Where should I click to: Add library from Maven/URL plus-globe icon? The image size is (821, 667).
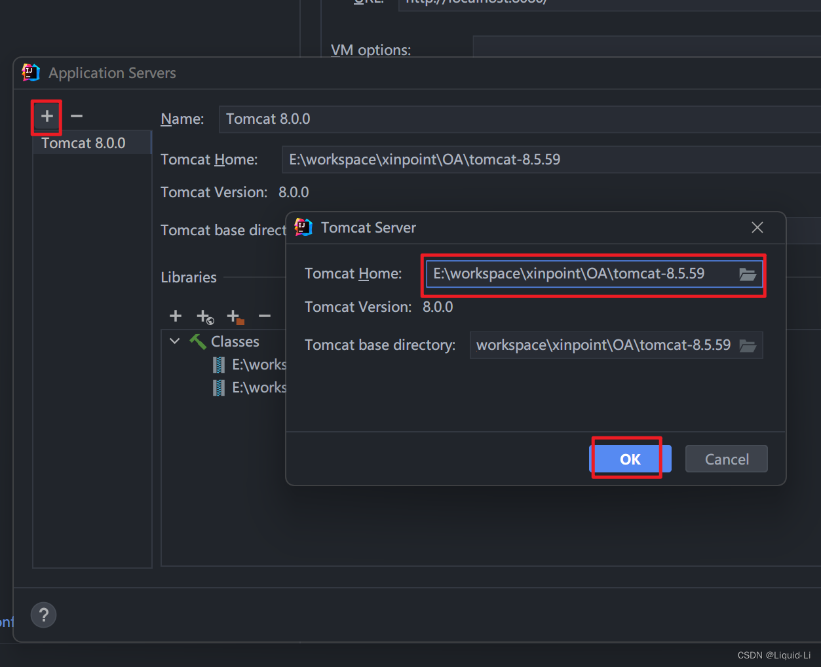click(205, 316)
